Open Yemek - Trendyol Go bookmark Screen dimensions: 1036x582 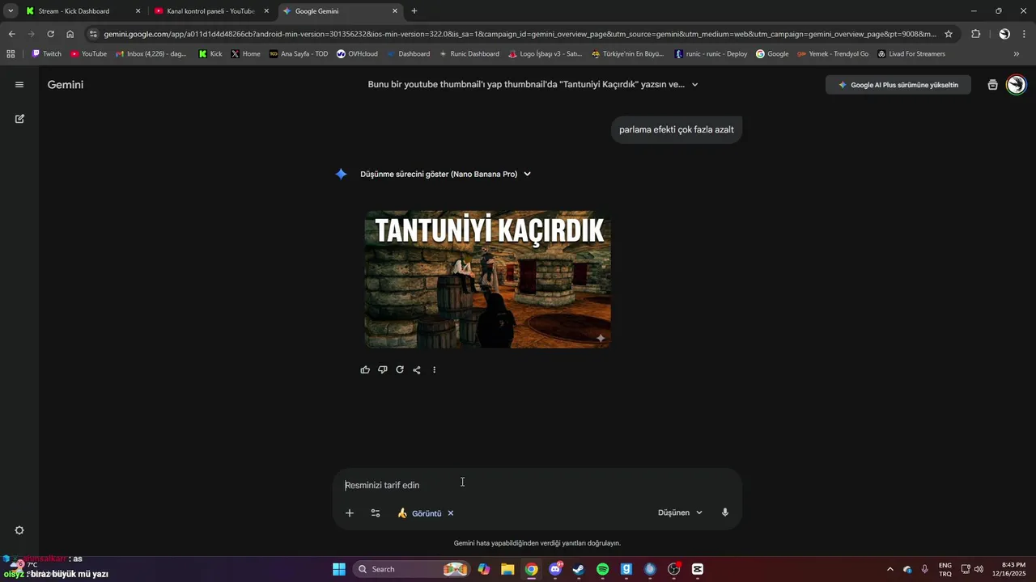click(x=833, y=54)
